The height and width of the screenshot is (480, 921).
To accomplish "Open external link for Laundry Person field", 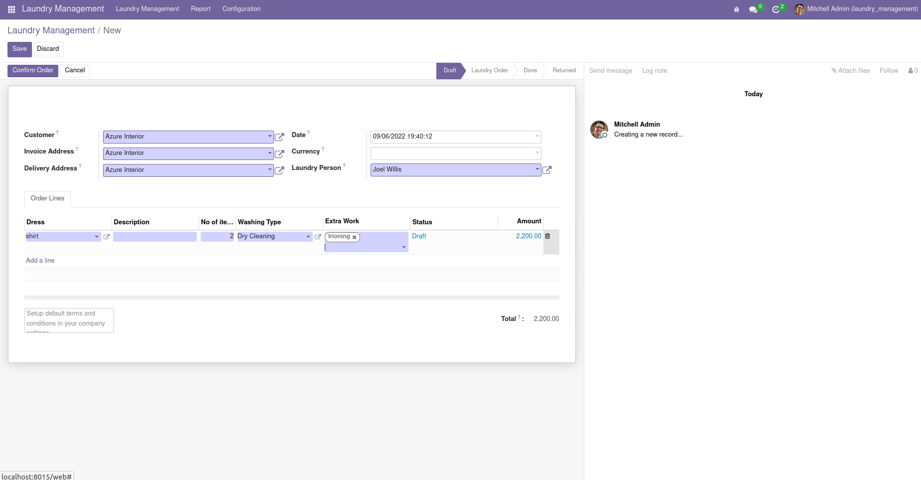I will 547,170.
